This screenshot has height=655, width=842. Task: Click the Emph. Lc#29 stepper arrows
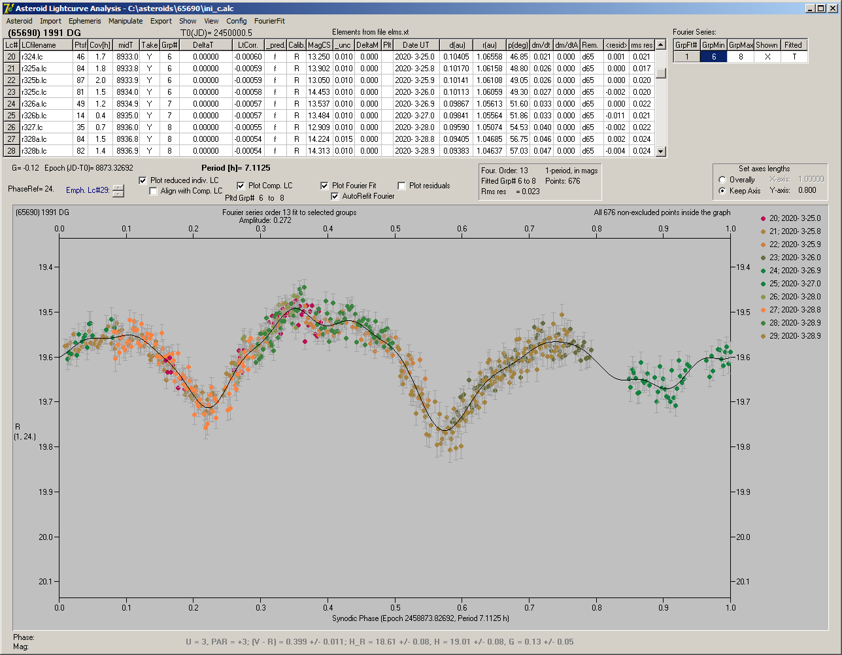coord(118,191)
